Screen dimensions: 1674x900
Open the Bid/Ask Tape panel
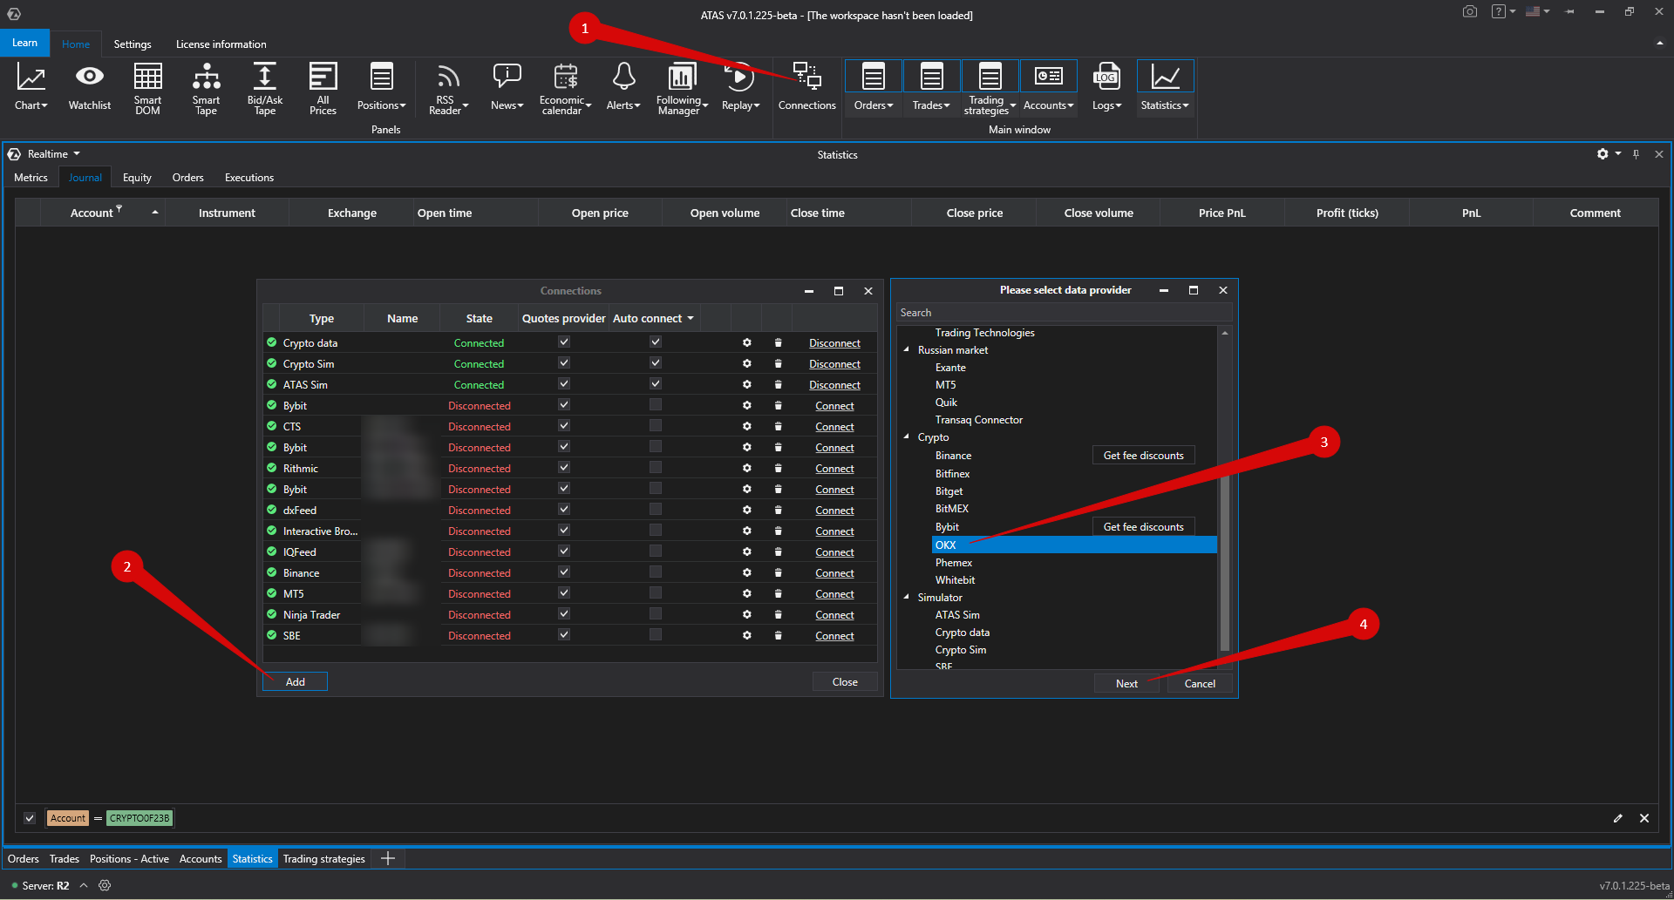tap(264, 87)
